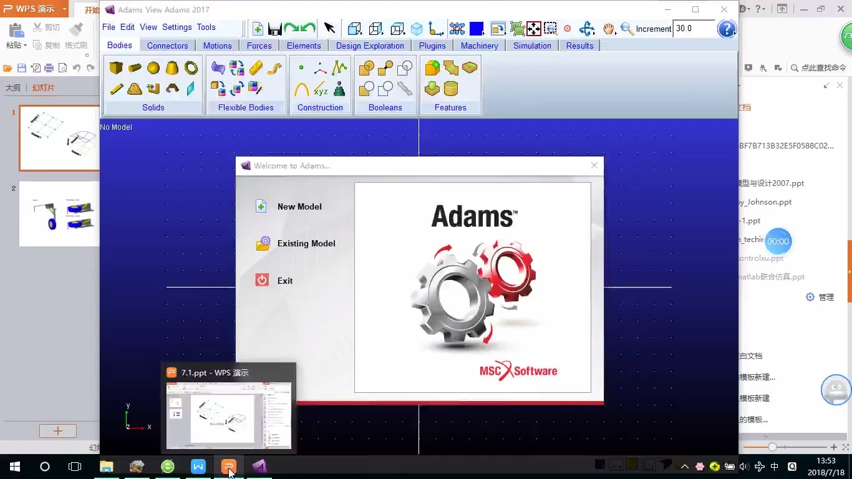Open the Settings menu in Adams
Screen dimensions: 852x479
click(177, 27)
